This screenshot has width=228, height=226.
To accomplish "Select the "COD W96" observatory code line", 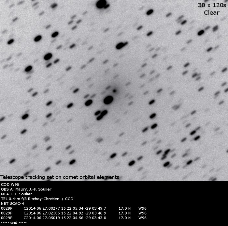I will (10, 185).
